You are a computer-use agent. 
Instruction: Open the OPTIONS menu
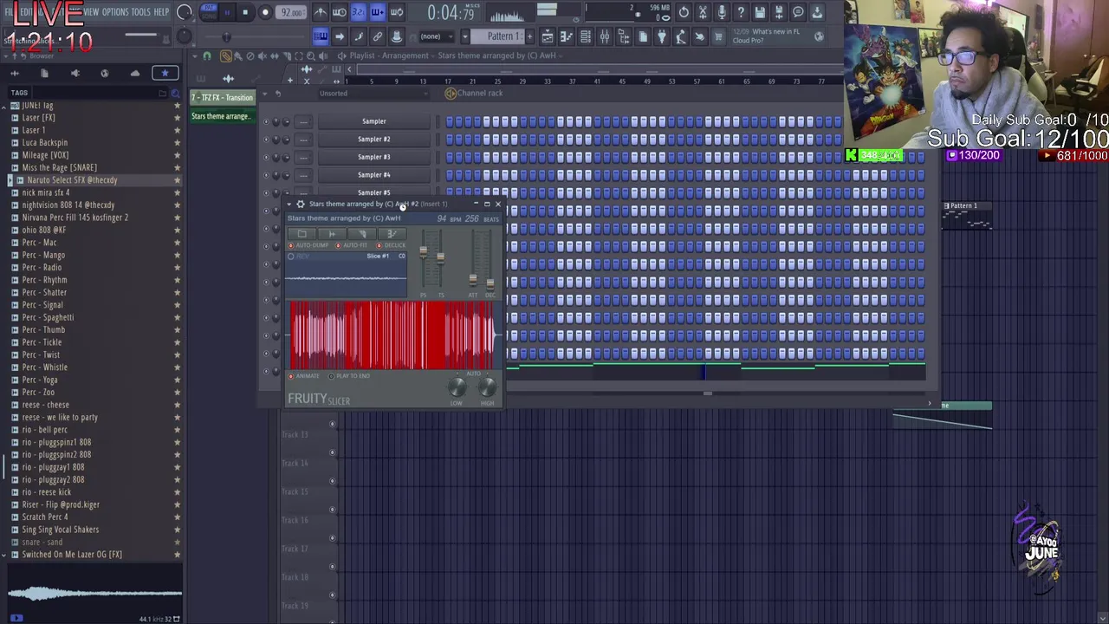(x=115, y=12)
